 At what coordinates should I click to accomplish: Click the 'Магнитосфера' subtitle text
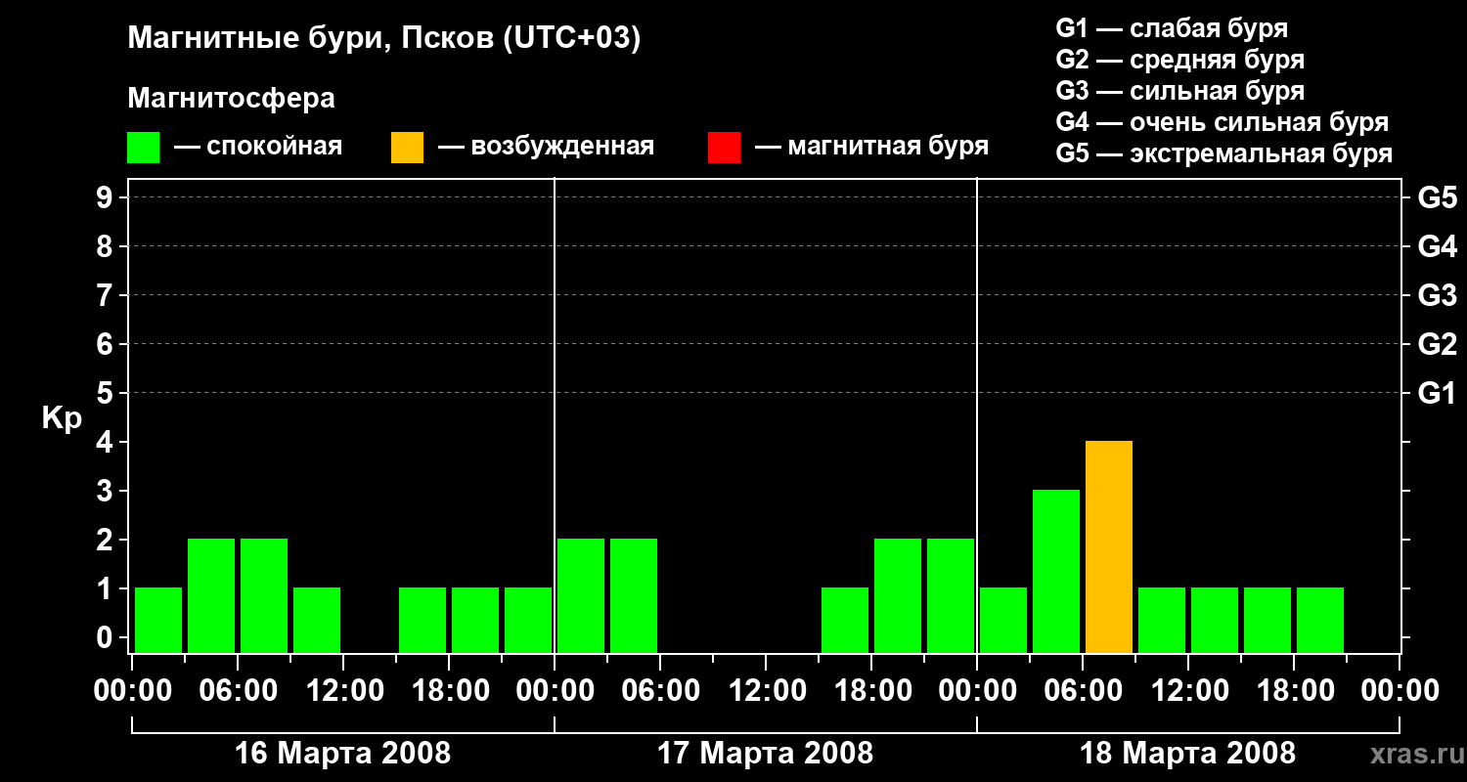[231, 99]
